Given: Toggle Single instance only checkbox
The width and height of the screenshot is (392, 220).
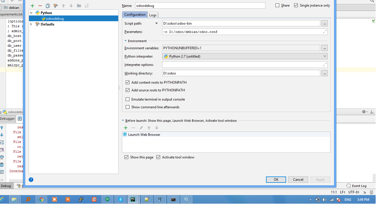Looking at the screenshot, I should [296, 5].
